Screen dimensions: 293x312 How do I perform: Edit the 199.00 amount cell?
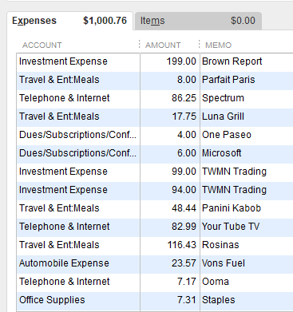(x=170, y=61)
